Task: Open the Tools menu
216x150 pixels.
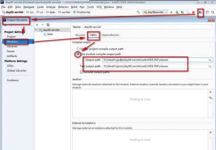Action: coord(90,7)
